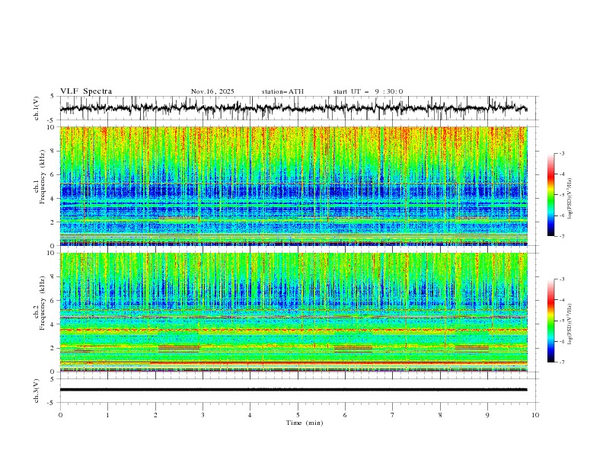Click the ch.1 PSD color scale bar

550,195
